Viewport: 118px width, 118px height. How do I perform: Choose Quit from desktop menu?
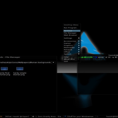(x=72, y=61)
